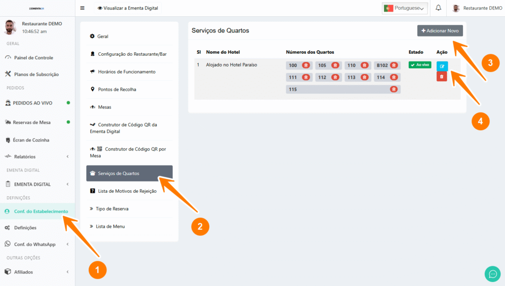Image resolution: width=505 pixels, height=286 pixels.
Task: Open the Portuguese language dropdown
Action: (x=405, y=8)
